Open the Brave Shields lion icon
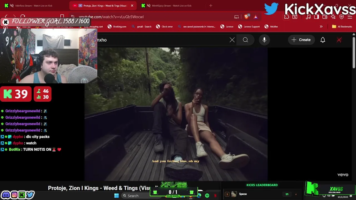This screenshot has width=356, height=200. click(x=246, y=17)
